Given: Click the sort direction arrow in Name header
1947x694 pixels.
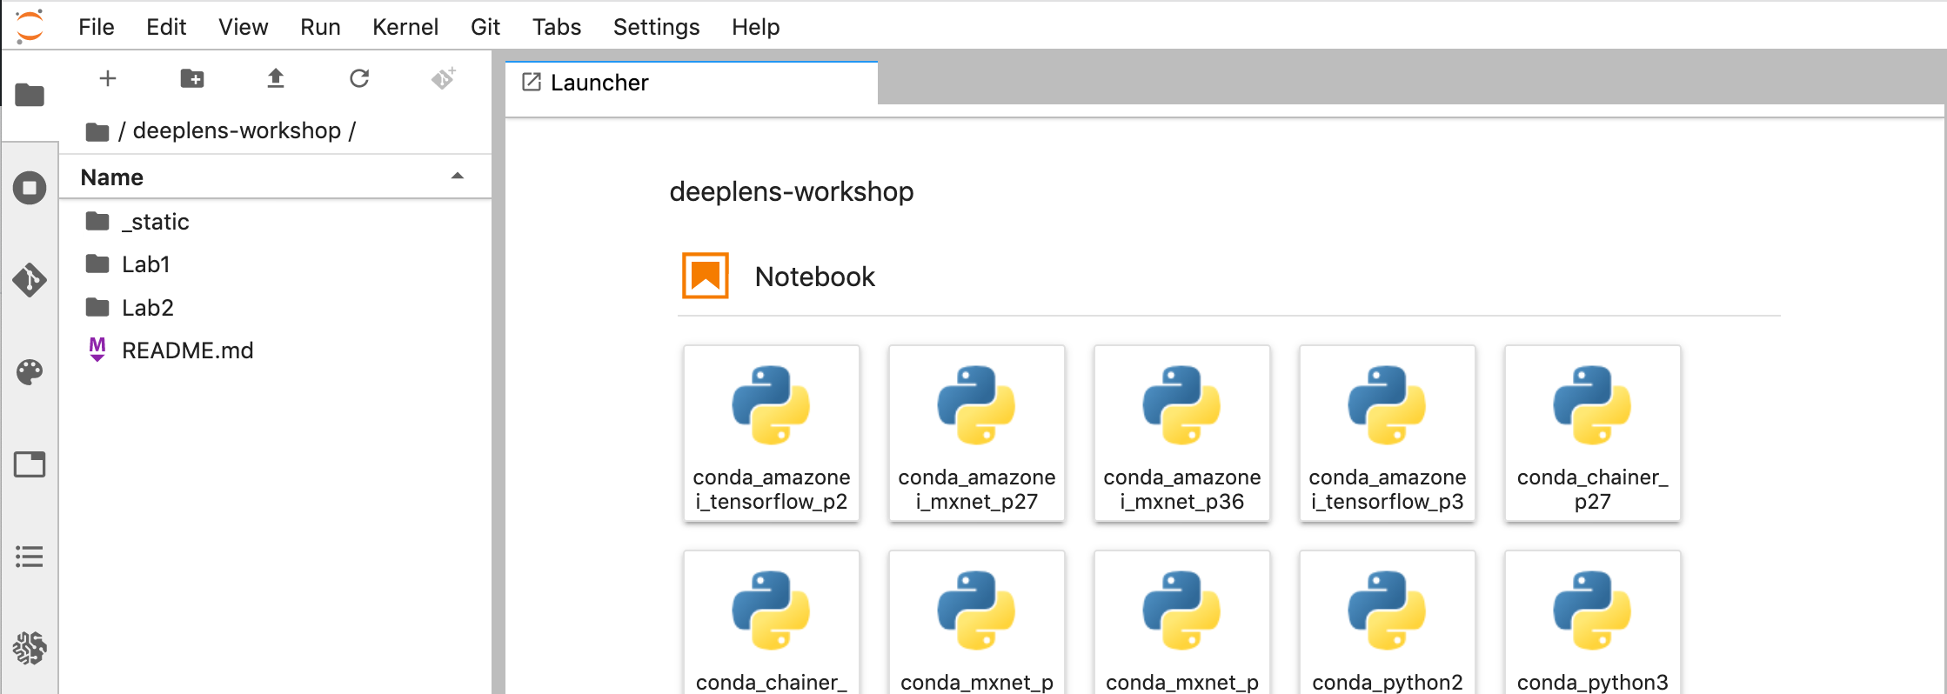Looking at the screenshot, I should (x=458, y=177).
